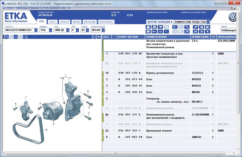Click the Наименование column header
Image resolution: width=242 pixels, height=157 pixels.
tap(168, 37)
